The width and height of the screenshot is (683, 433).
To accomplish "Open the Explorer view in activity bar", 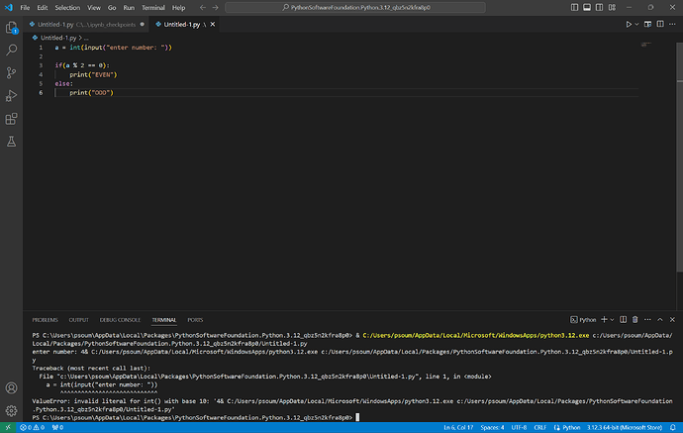I will pos(11,28).
